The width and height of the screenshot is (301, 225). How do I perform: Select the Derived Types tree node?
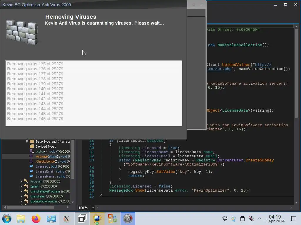[46, 146]
